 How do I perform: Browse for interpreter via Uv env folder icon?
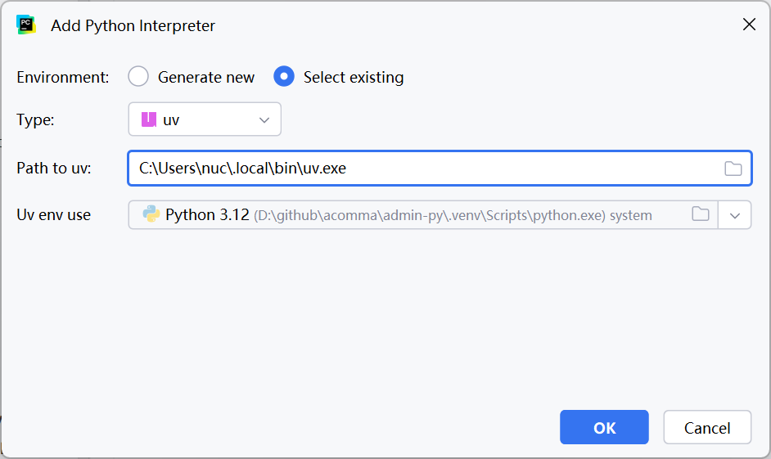[x=700, y=214]
